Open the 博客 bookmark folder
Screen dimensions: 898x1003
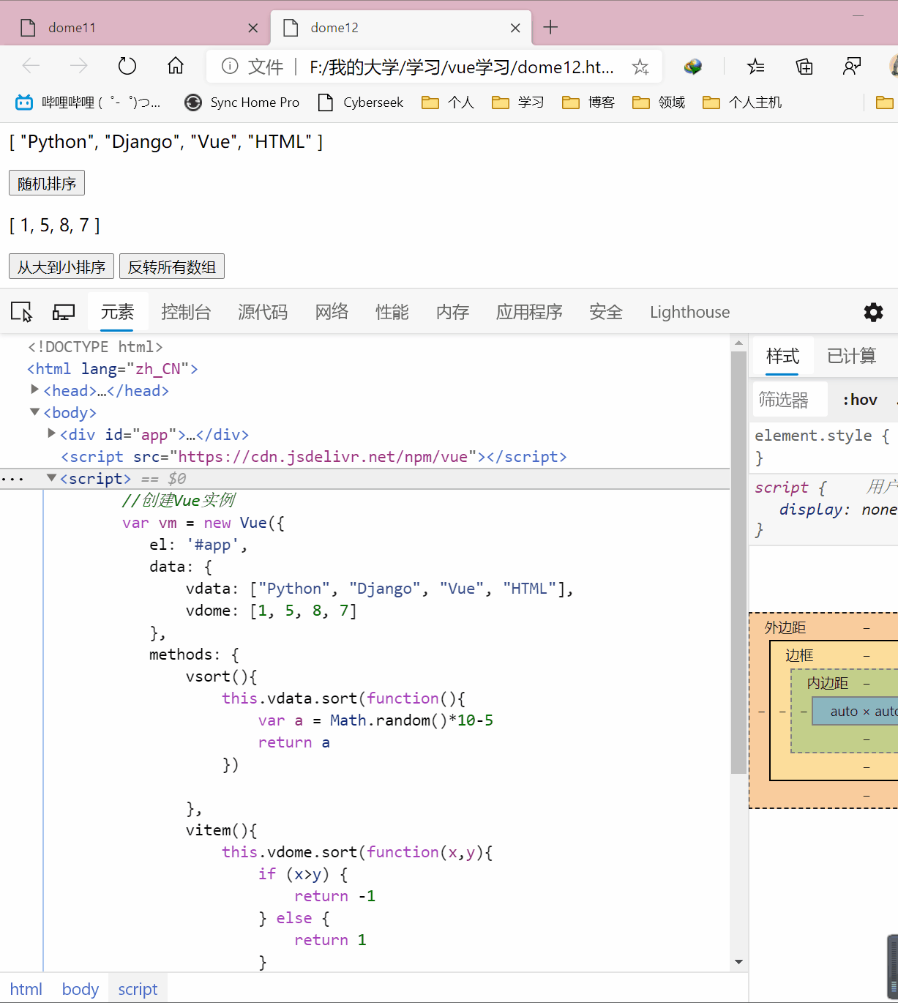coord(588,102)
